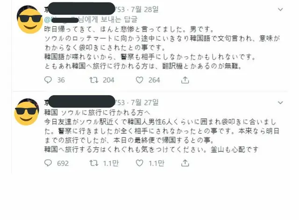View the 204 retweets count
Screen dimensions: 299x220
[108, 80]
